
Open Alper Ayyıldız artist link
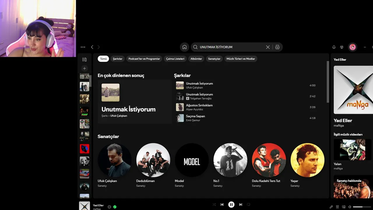coord(195,109)
